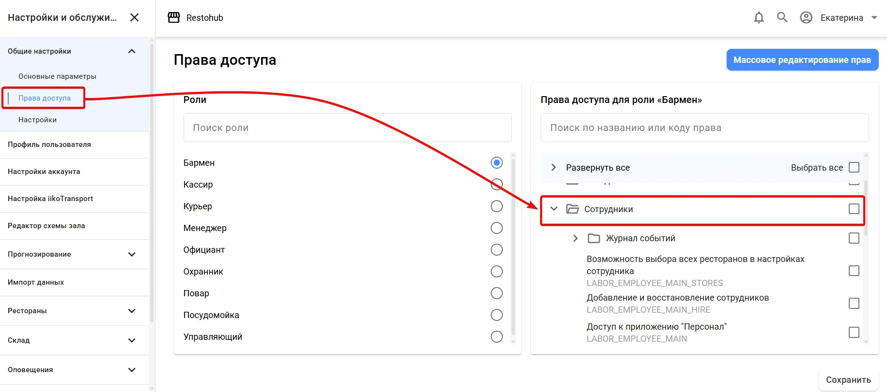887x392 pixels.
Task: Select the Официант role radio button
Action: click(497, 249)
